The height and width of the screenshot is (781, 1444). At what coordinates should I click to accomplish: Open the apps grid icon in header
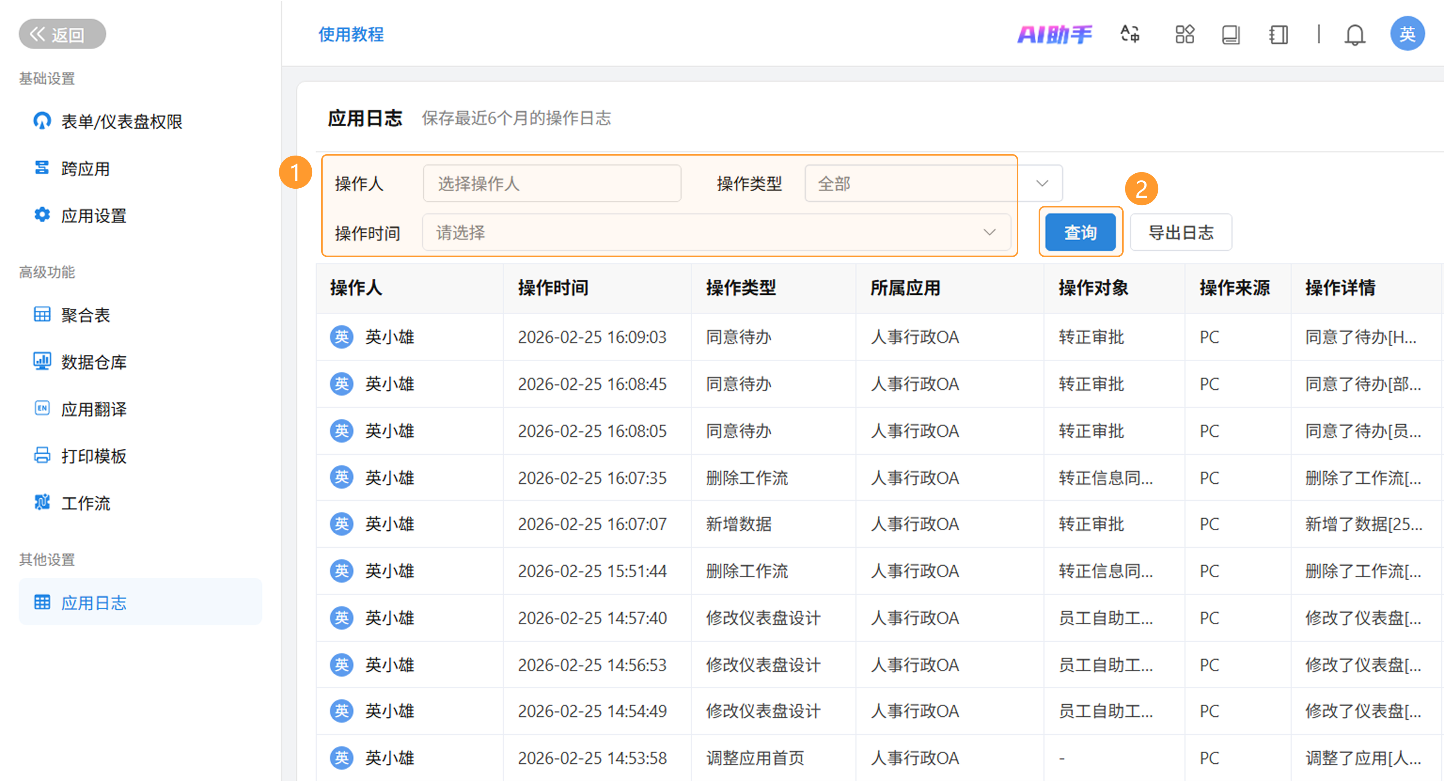click(1184, 34)
